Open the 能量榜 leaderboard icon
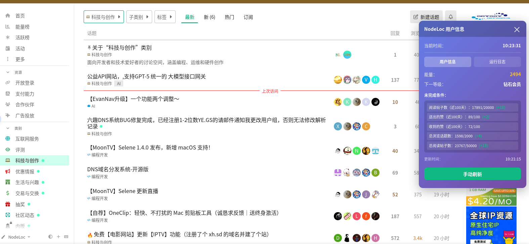Screen dimensions: 529x244 point(8,27)
